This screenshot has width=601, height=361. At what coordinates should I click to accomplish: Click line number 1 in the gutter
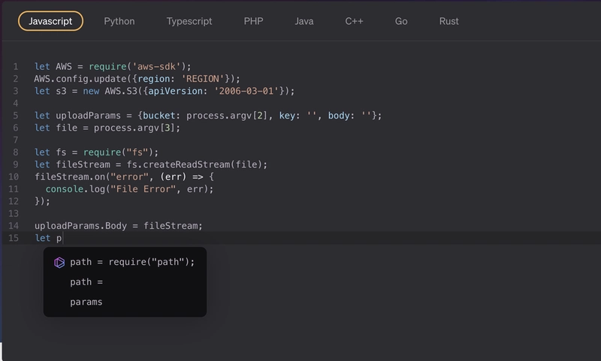coord(16,67)
